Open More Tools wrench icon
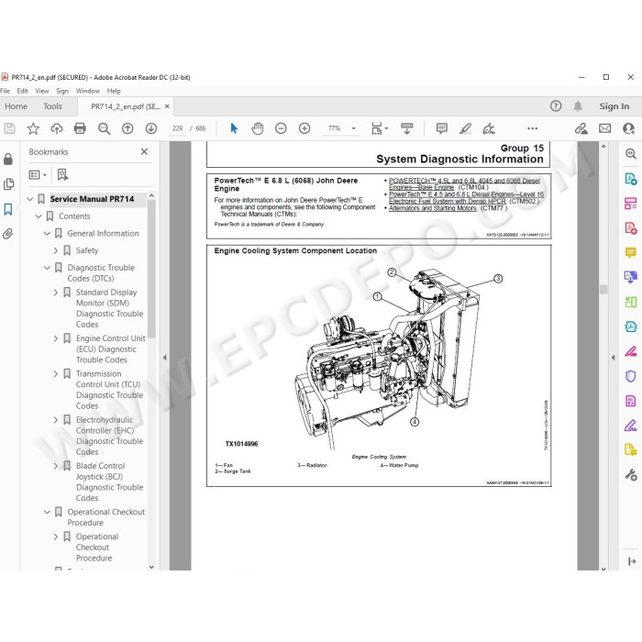The height and width of the screenshot is (642, 642). coord(631,474)
